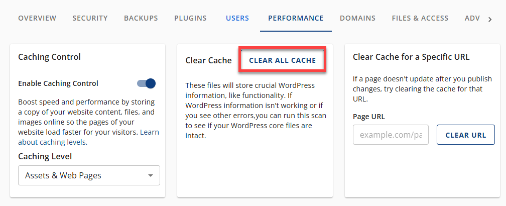Click the Caching Level label text
The width and height of the screenshot is (506, 206).
(x=45, y=156)
